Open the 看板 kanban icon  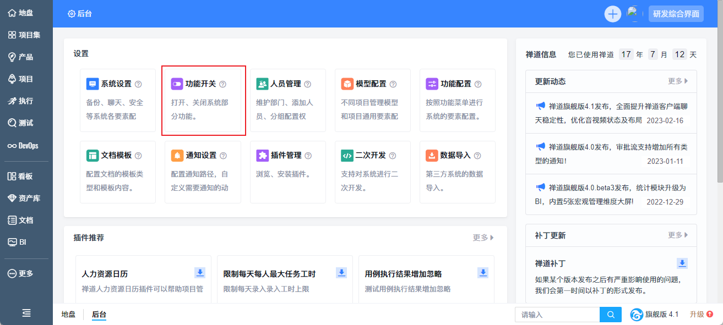[12, 177]
